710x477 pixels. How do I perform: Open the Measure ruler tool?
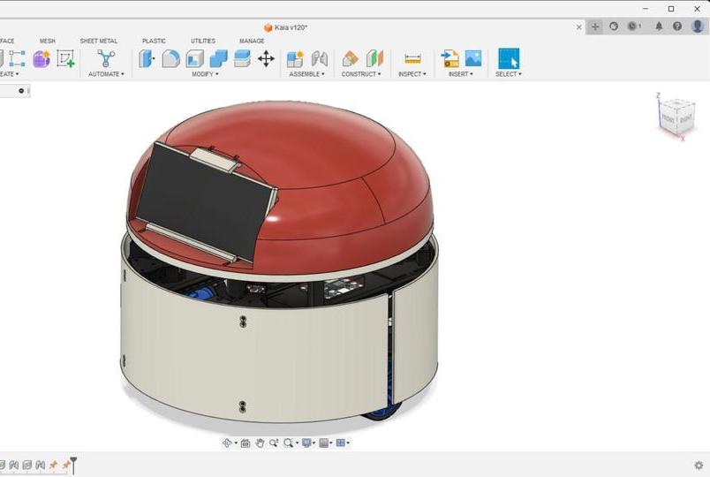tap(412, 59)
